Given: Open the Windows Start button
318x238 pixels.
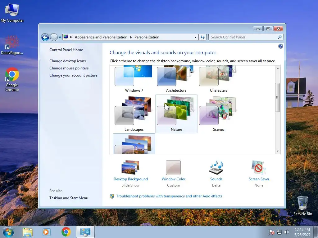Looking at the screenshot, I should (x=8, y=232).
